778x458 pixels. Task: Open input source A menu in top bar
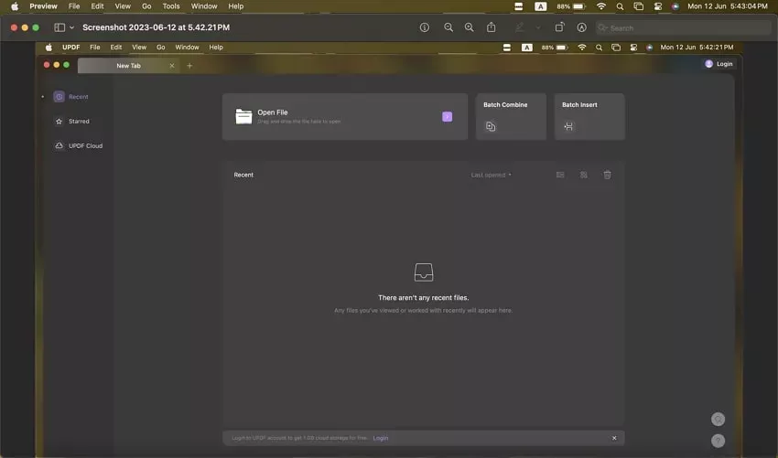tap(540, 6)
